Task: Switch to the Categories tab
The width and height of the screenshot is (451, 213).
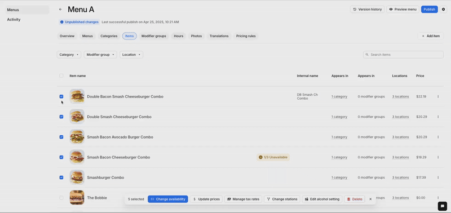Action: (x=109, y=36)
